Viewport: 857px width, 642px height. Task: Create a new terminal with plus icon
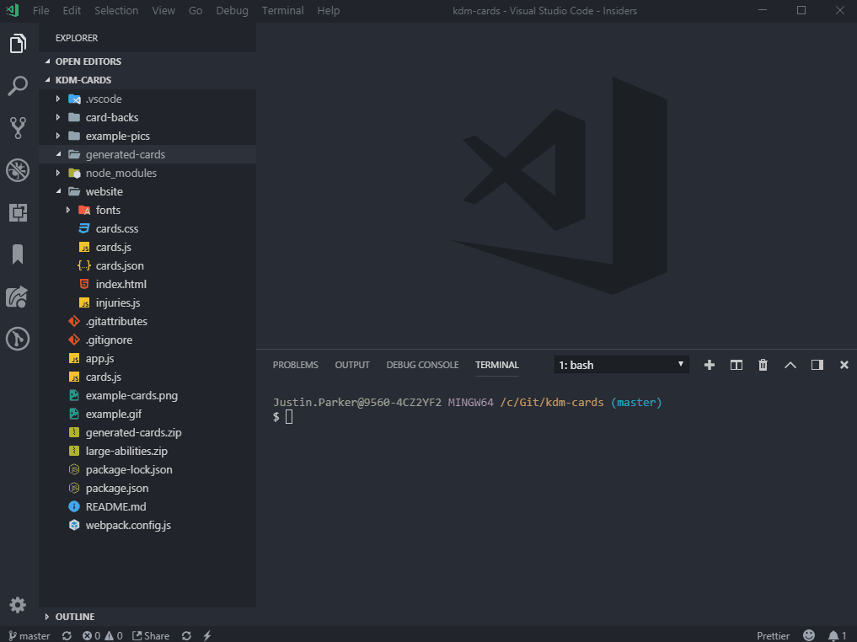coord(710,365)
